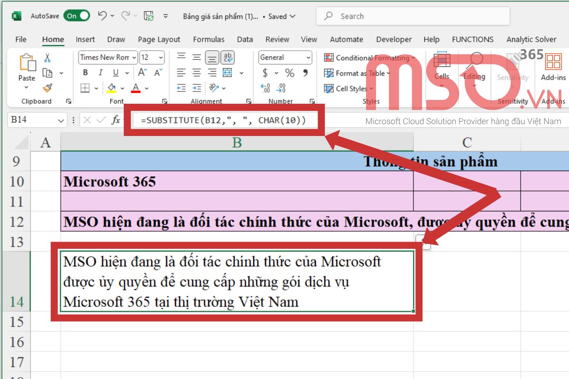Apply Percent Style number formatting
This screenshot has width=569, height=379.
(289, 73)
